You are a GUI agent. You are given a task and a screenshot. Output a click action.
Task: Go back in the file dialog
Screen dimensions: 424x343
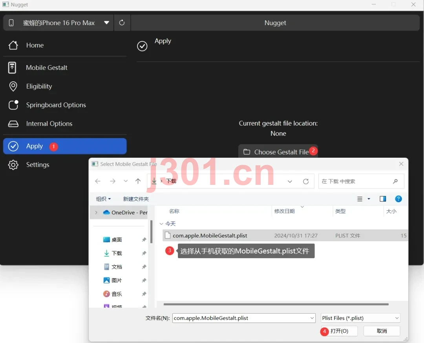pos(98,181)
